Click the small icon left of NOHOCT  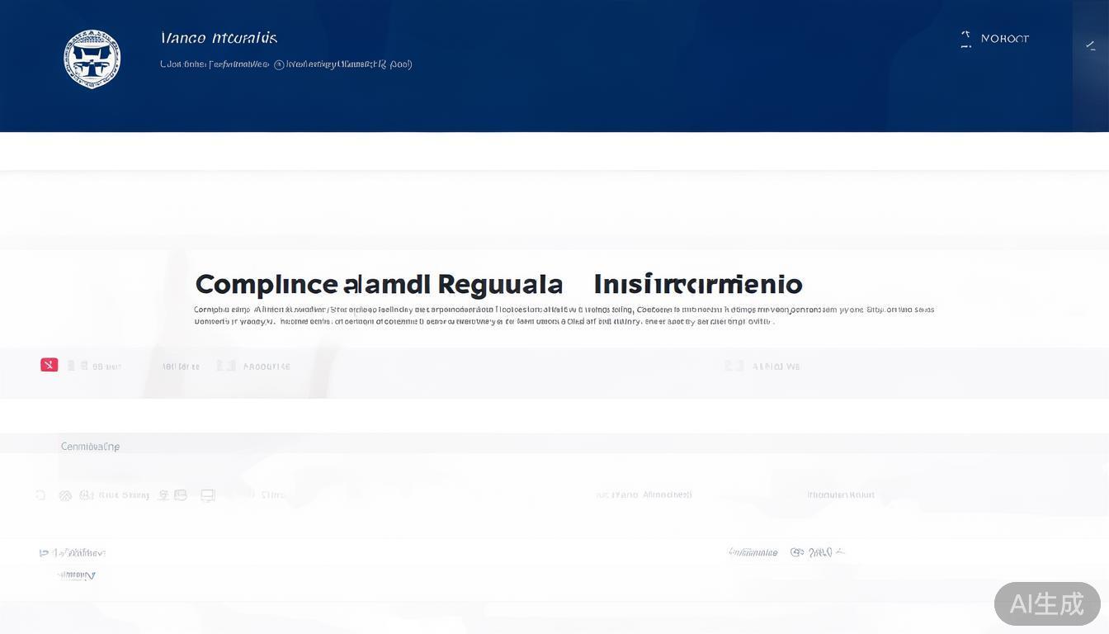[x=965, y=39]
